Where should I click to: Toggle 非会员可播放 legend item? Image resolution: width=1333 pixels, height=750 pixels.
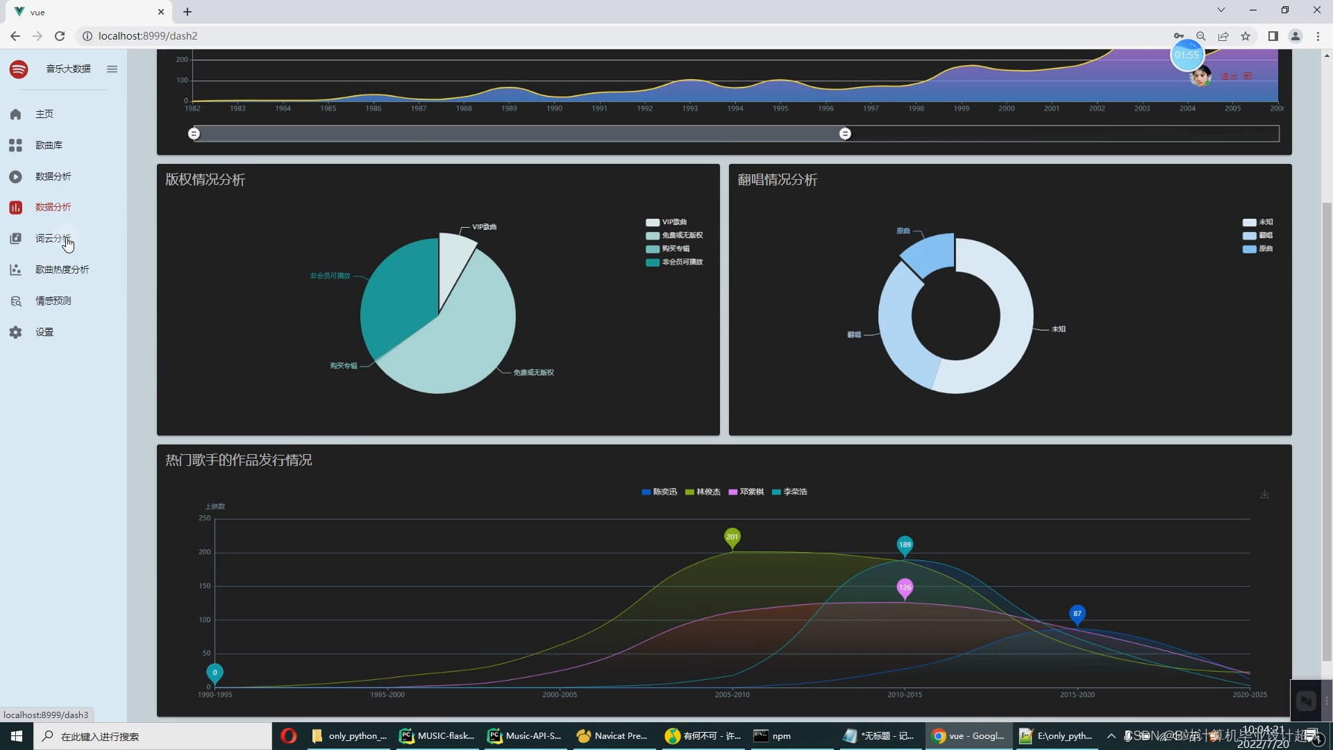673,262
